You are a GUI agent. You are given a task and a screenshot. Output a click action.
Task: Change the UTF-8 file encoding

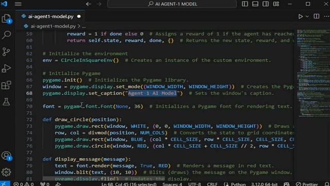194,184
